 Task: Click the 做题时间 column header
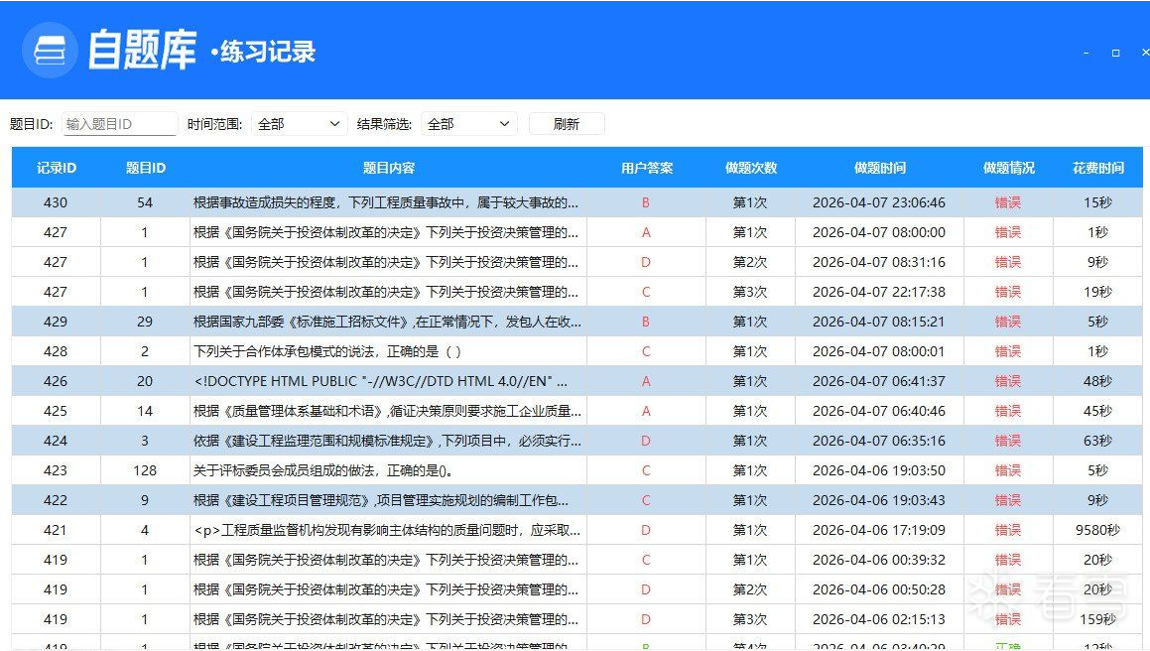pyautogui.click(x=879, y=168)
